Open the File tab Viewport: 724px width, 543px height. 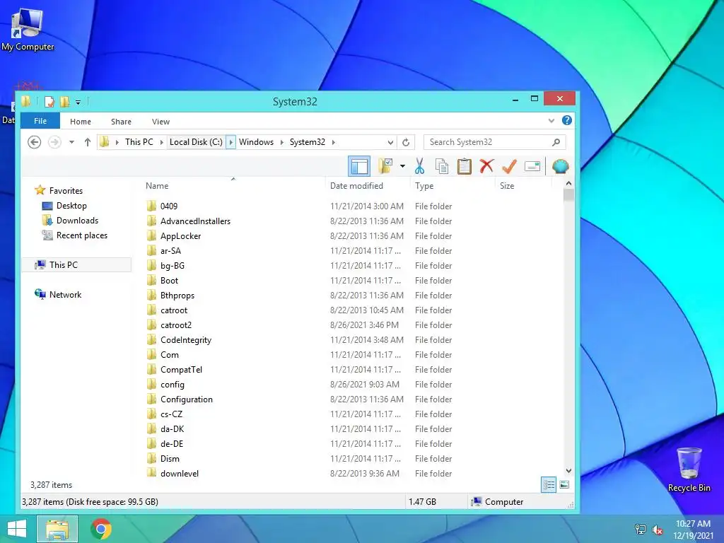point(40,121)
